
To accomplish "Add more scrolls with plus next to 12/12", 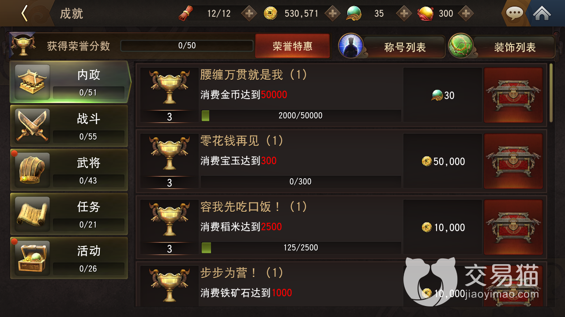I will click(x=249, y=13).
